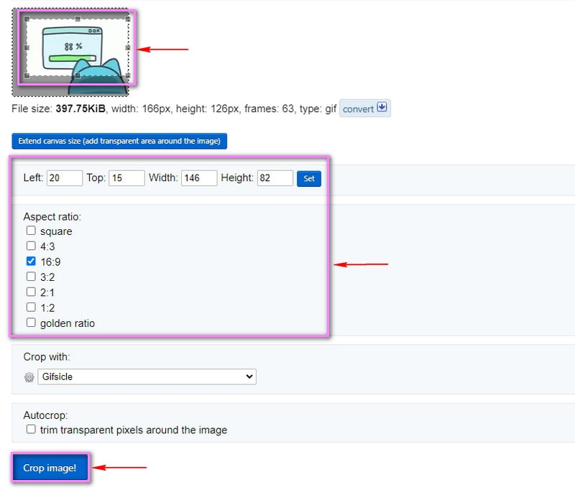Click the bottom-left crop selection handle

pyautogui.click(x=27, y=75)
